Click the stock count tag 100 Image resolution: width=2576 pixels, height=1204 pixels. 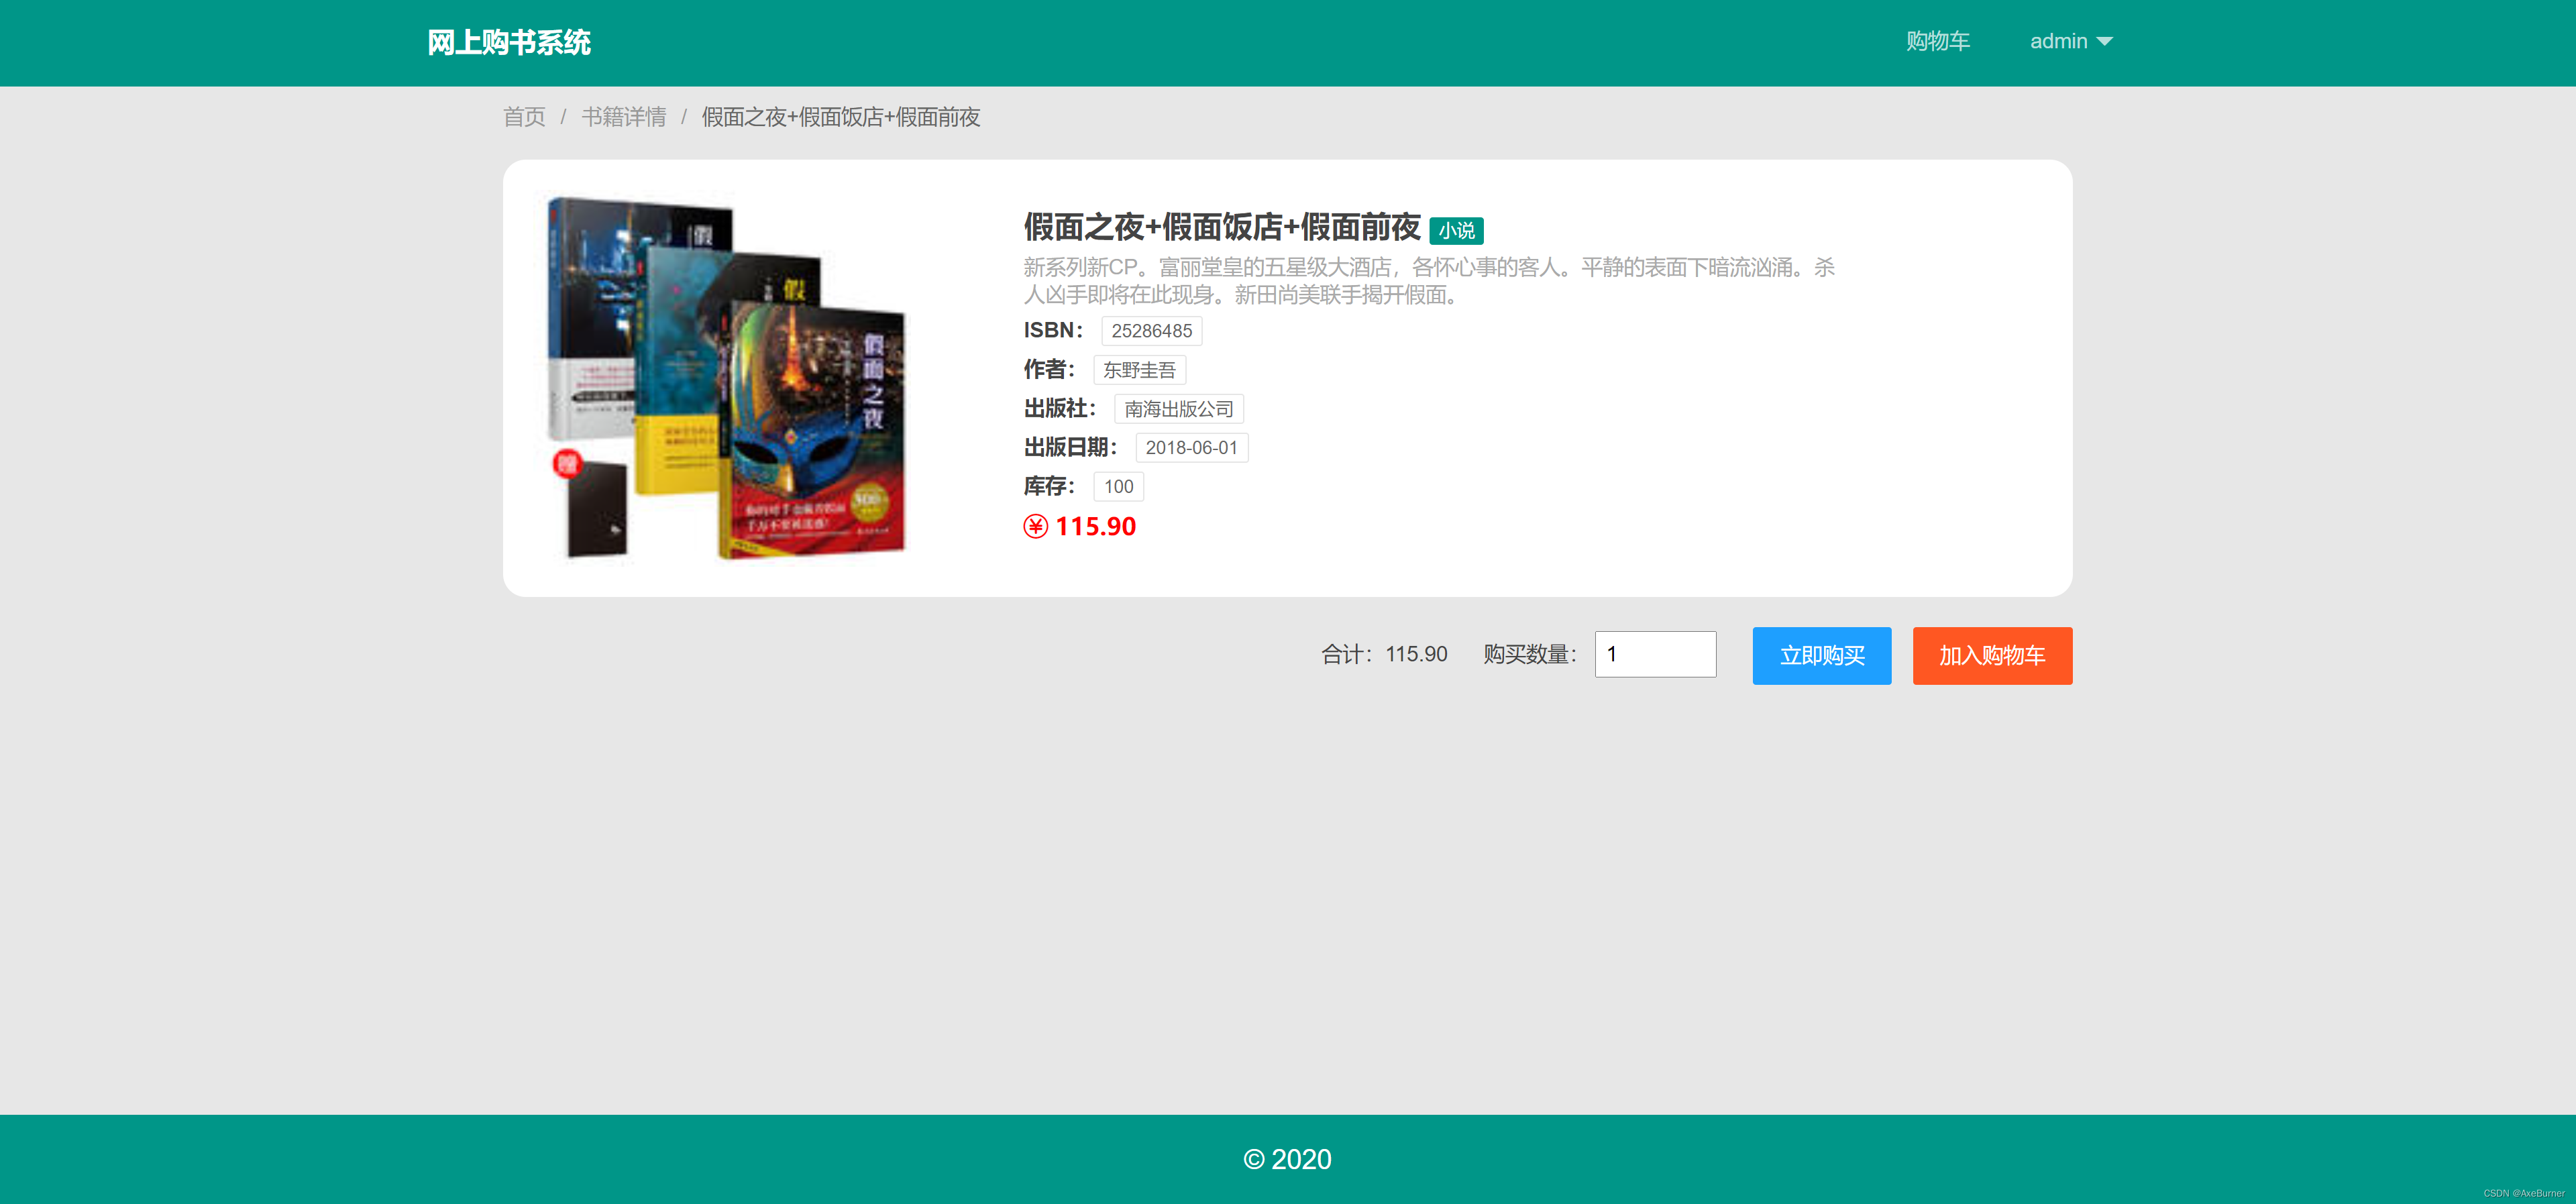(1118, 487)
